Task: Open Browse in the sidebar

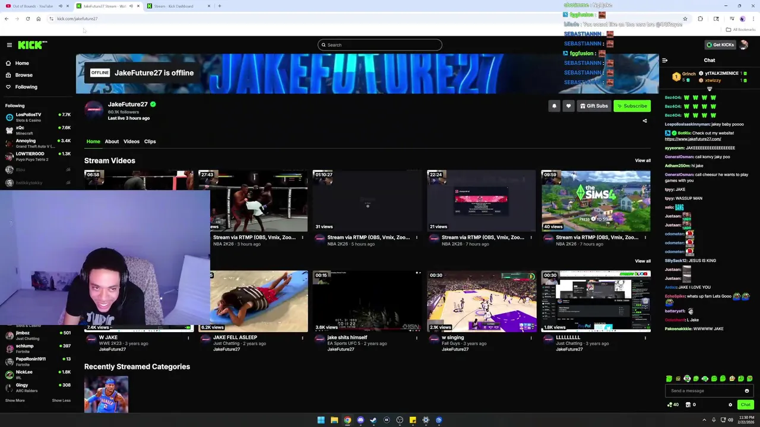Action: (24, 75)
